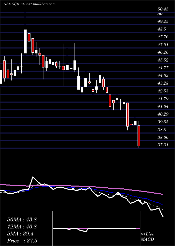Click the 48.5 price axis label
Screen dimensions: 175x246
(162, 29)
